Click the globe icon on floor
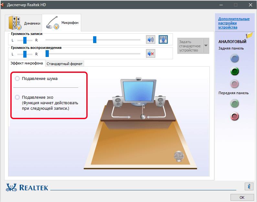The height and width of the screenshot is (202, 257). point(179,156)
